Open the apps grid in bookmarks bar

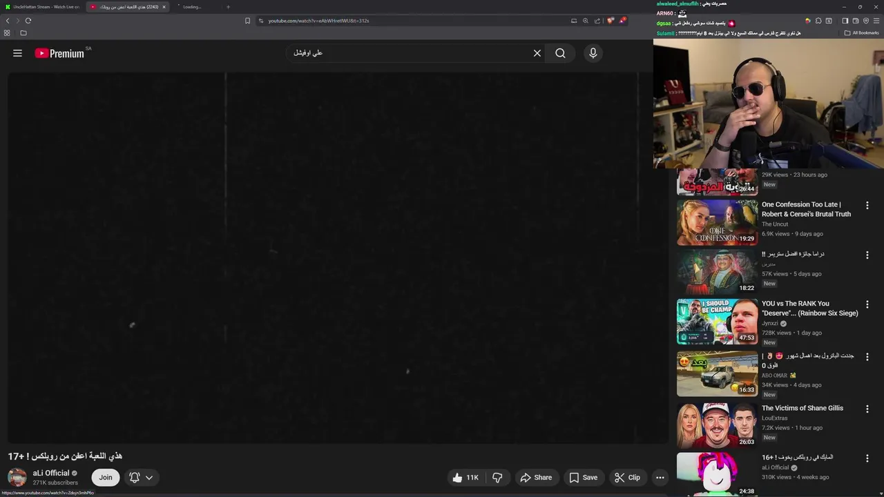pyautogui.click(x=7, y=33)
